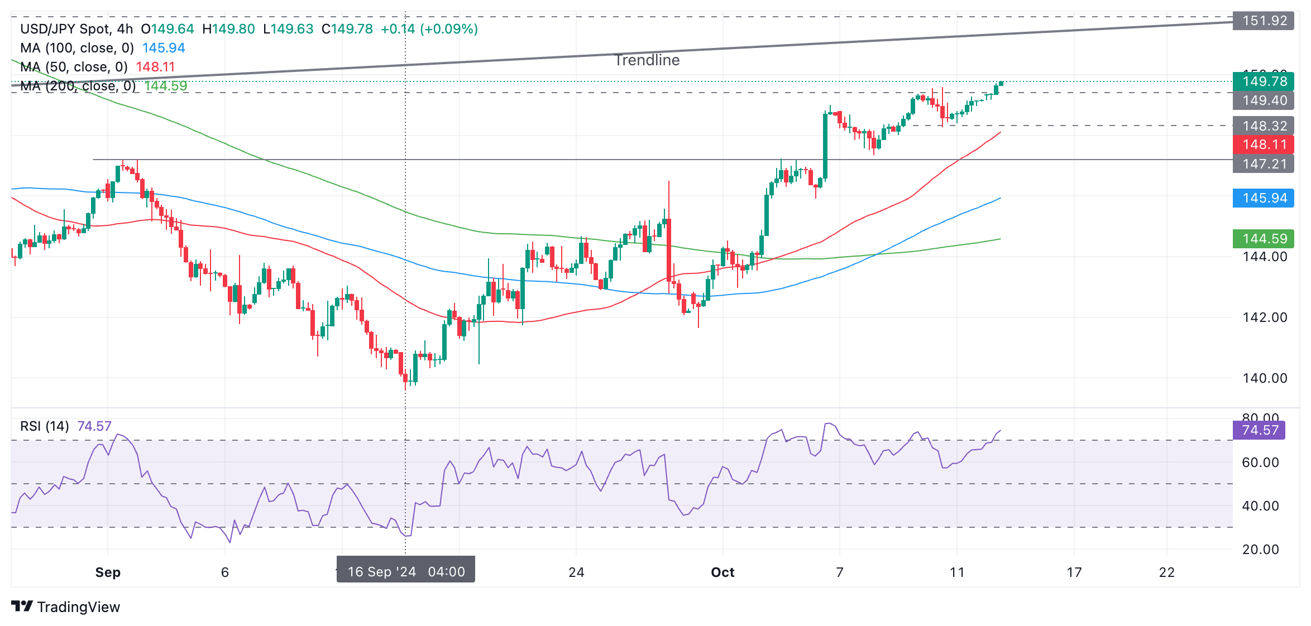Click the gray 151.92 price label
The image size is (1311, 626).
tap(1263, 21)
